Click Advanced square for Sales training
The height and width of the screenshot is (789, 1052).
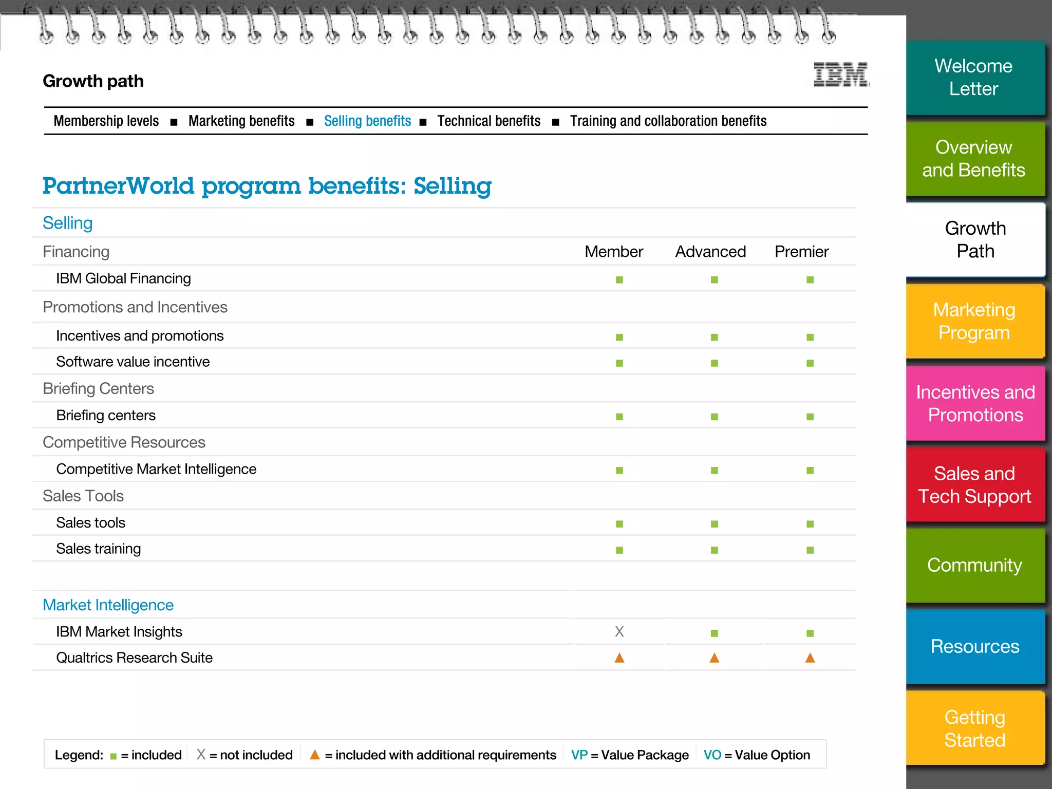(715, 550)
